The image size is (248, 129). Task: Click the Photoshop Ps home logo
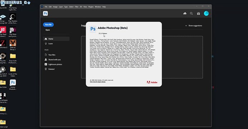45,14
